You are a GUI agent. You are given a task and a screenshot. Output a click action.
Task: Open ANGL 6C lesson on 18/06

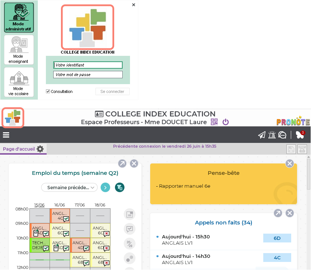100,230
